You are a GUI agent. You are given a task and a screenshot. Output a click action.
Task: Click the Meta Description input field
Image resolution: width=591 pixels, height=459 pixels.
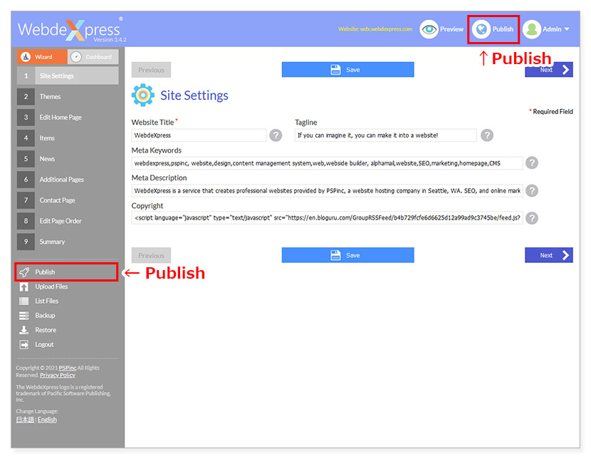click(327, 191)
